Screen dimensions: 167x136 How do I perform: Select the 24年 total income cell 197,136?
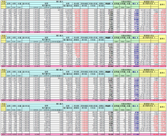(135, 100)
